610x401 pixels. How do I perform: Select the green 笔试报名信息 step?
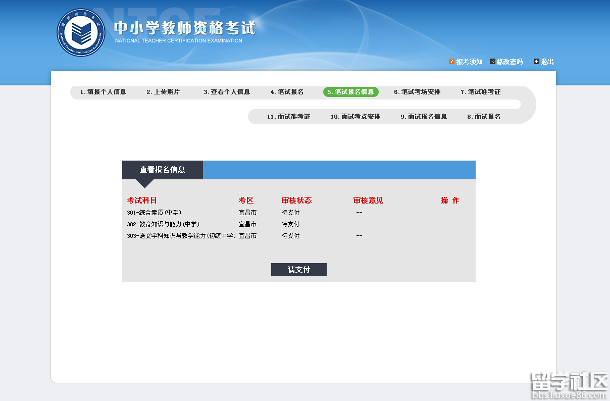351,92
